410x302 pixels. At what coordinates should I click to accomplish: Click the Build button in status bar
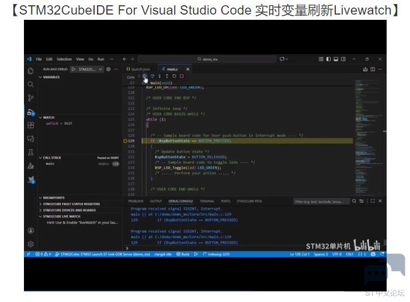[x=183, y=254]
